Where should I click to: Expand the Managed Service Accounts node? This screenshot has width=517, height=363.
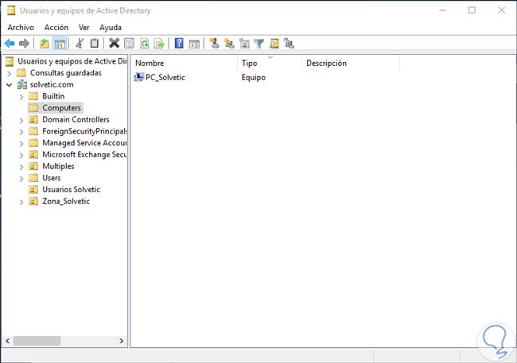tap(21, 143)
